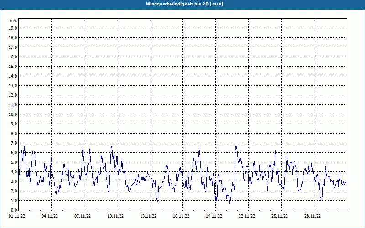Click the y-axis label 15,0
The image size is (365, 228).
point(13,66)
